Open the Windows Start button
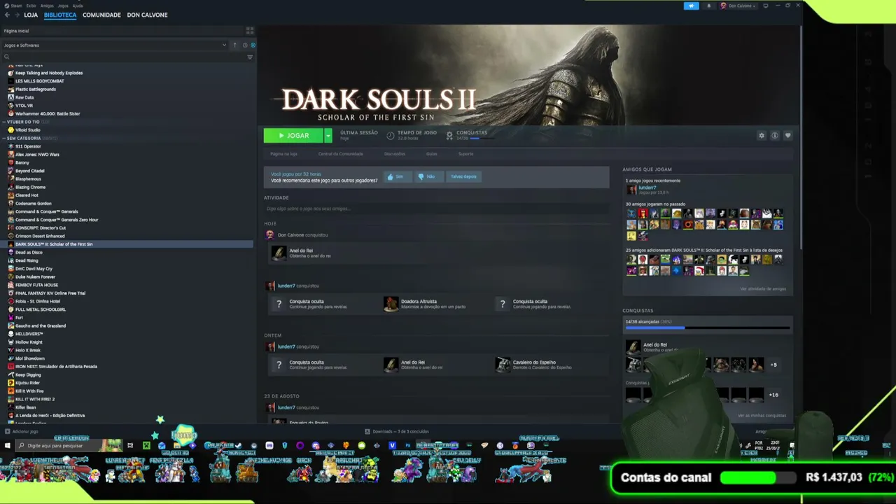The height and width of the screenshot is (504, 896). pos(8,445)
